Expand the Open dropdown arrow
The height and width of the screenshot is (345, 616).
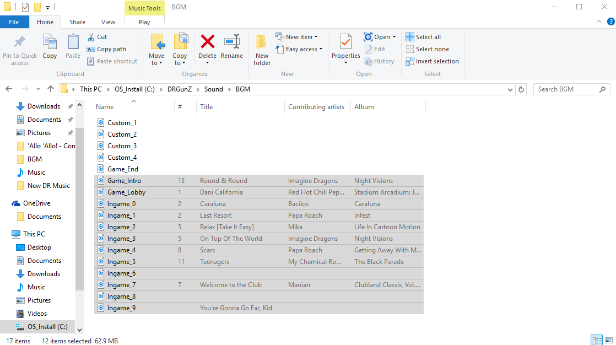coord(394,37)
